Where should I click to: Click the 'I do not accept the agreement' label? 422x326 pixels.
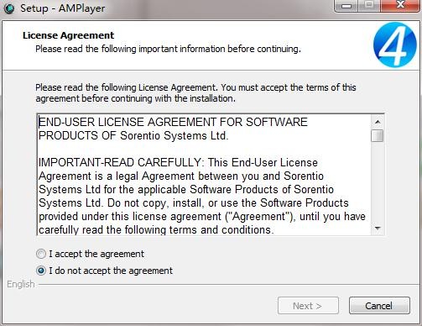point(111,271)
